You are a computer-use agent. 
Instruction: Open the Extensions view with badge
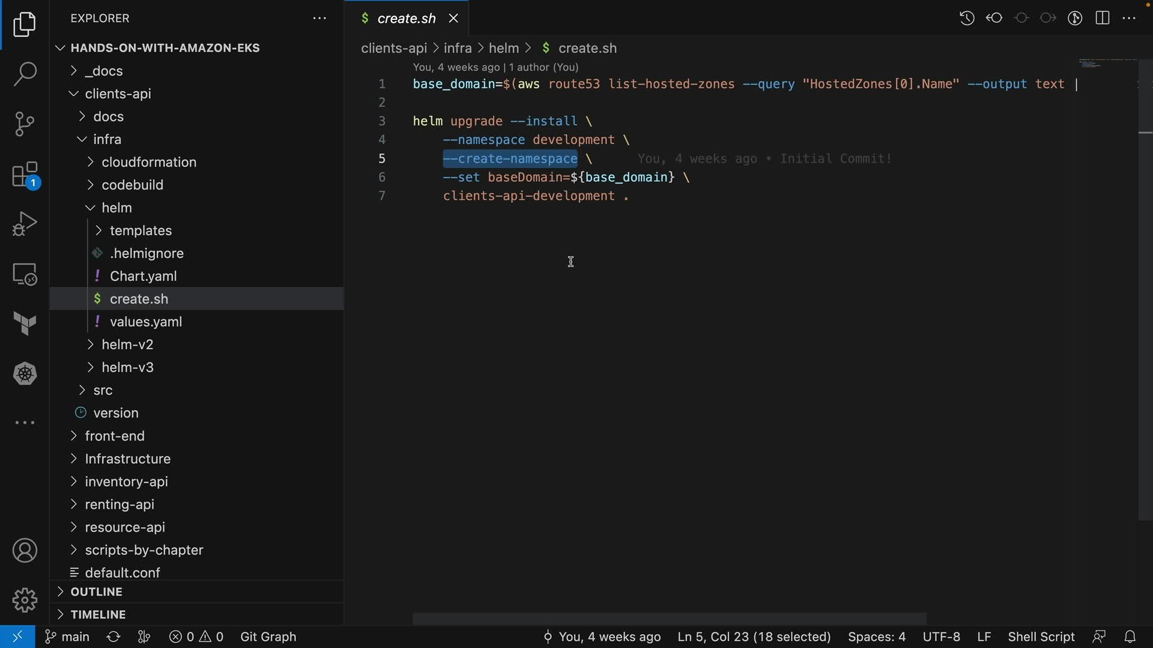coord(25,175)
